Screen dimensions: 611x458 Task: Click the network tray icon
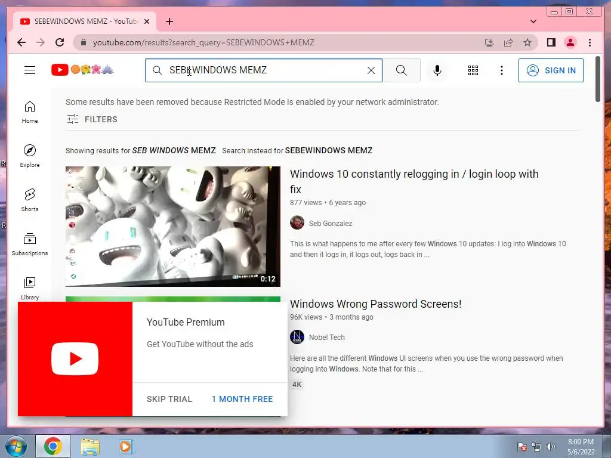pyautogui.click(x=536, y=447)
